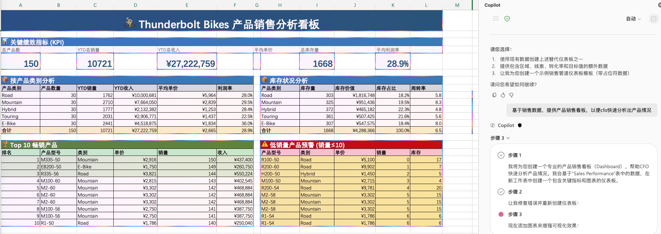Copy the Copilot response text
Screen dimensions: 661x234
point(494,95)
